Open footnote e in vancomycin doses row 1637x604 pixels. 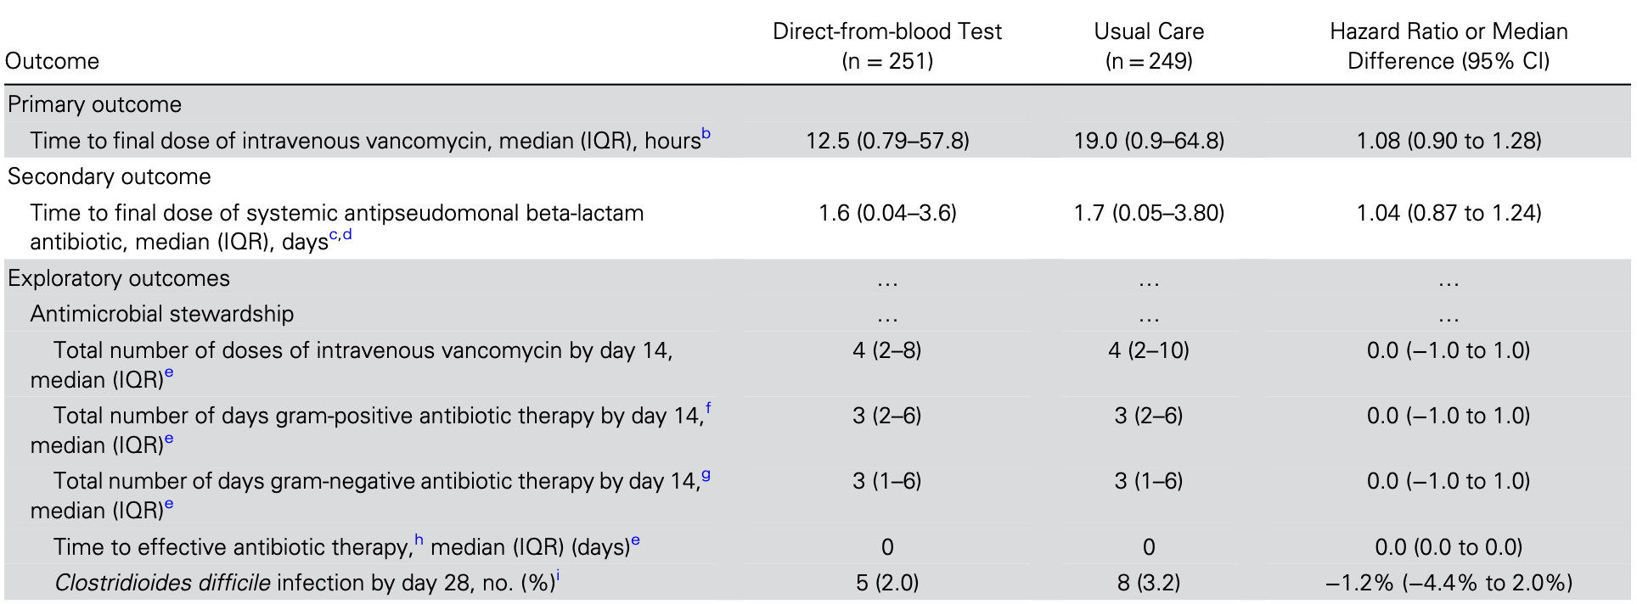point(169,373)
